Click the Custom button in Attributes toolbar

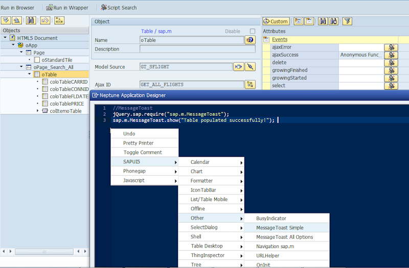tap(276, 21)
